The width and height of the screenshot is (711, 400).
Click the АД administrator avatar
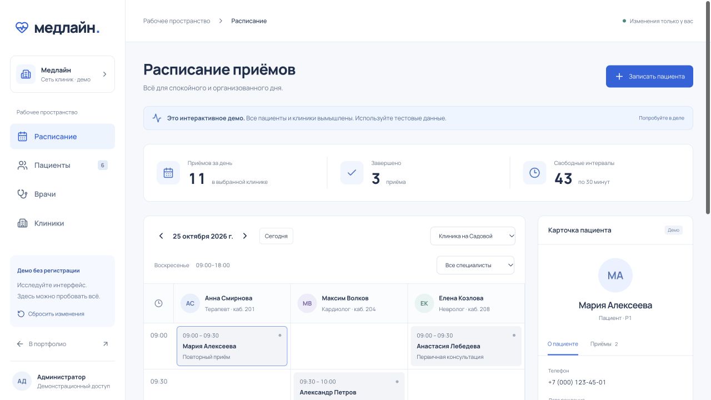[22, 381]
